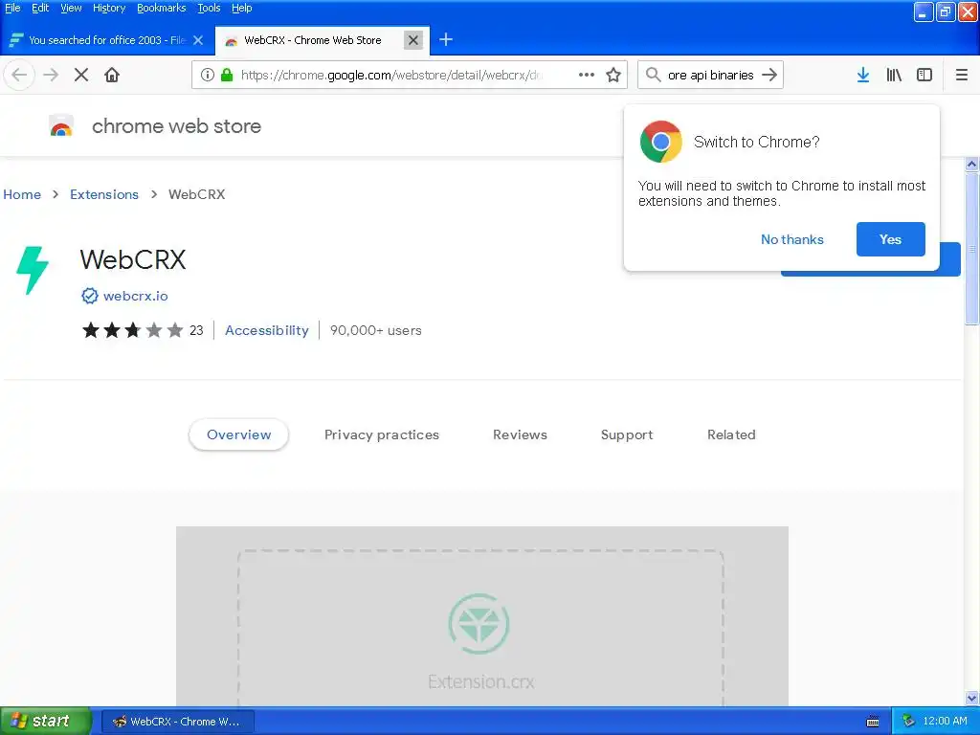Open the Tools menu
This screenshot has width=980, height=735.
click(209, 8)
